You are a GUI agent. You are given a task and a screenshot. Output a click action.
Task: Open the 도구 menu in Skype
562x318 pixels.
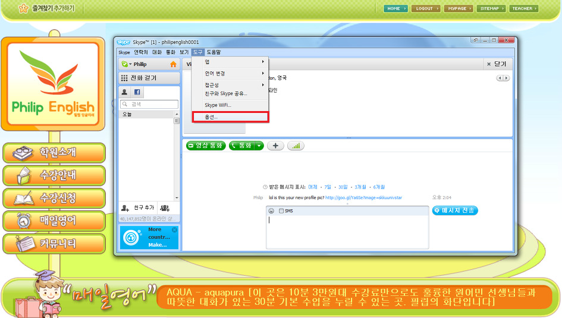pos(197,52)
